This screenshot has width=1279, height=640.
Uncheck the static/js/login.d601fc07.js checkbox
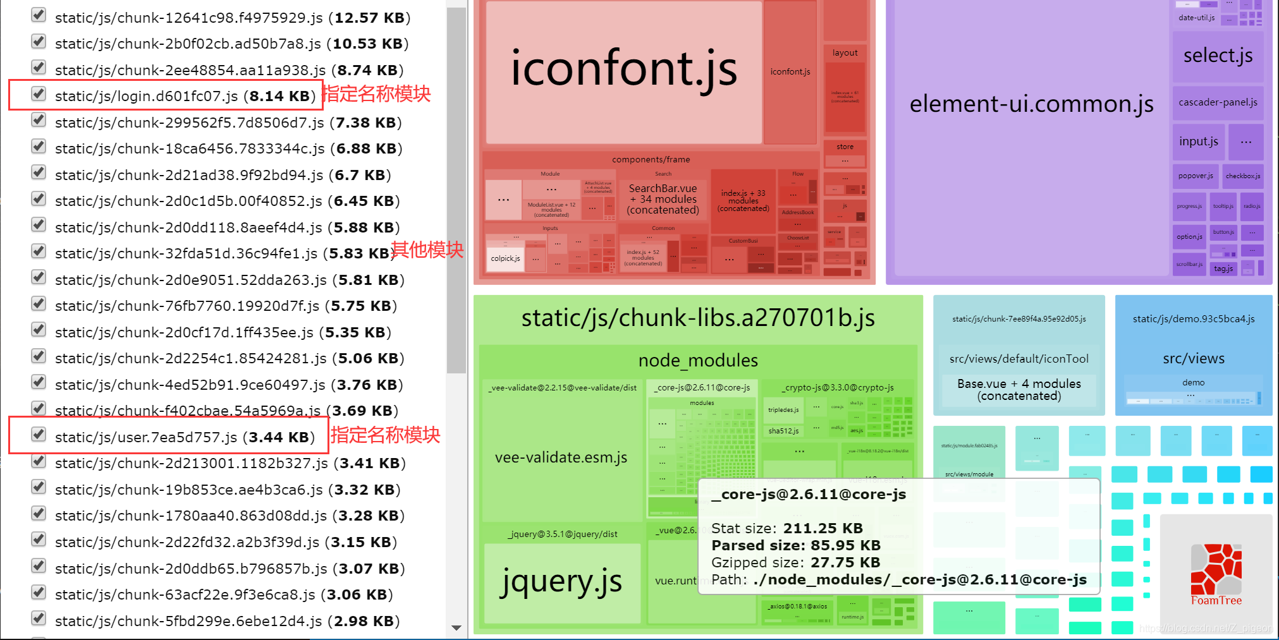tap(39, 94)
